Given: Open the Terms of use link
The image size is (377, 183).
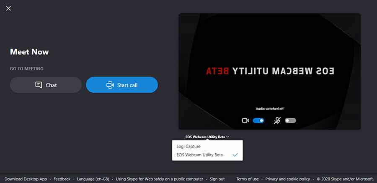Looking at the screenshot, I should [248, 179].
